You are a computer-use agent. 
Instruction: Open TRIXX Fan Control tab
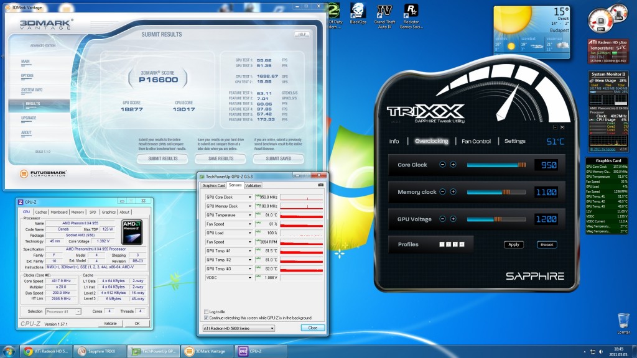point(476,141)
